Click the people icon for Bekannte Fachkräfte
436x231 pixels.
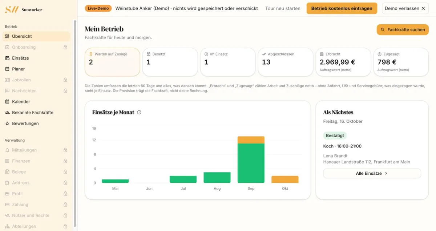click(x=7, y=113)
